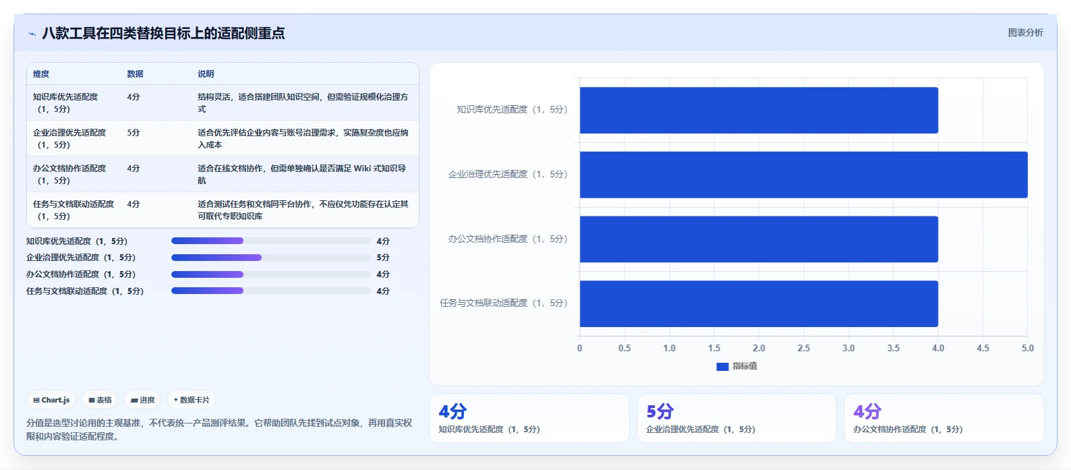This screenshot has width=1071, height=470.
Task: Click the title 八款工具在四类替换目标上的适配侧重点
Action: [x=163, y=33]
